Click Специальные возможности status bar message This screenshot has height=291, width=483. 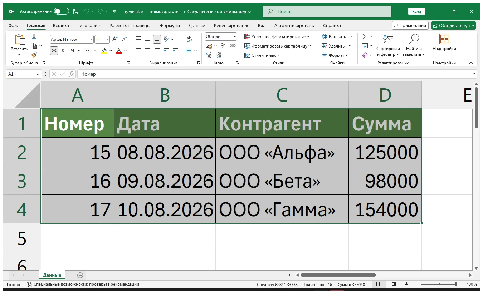coord(83,285)
